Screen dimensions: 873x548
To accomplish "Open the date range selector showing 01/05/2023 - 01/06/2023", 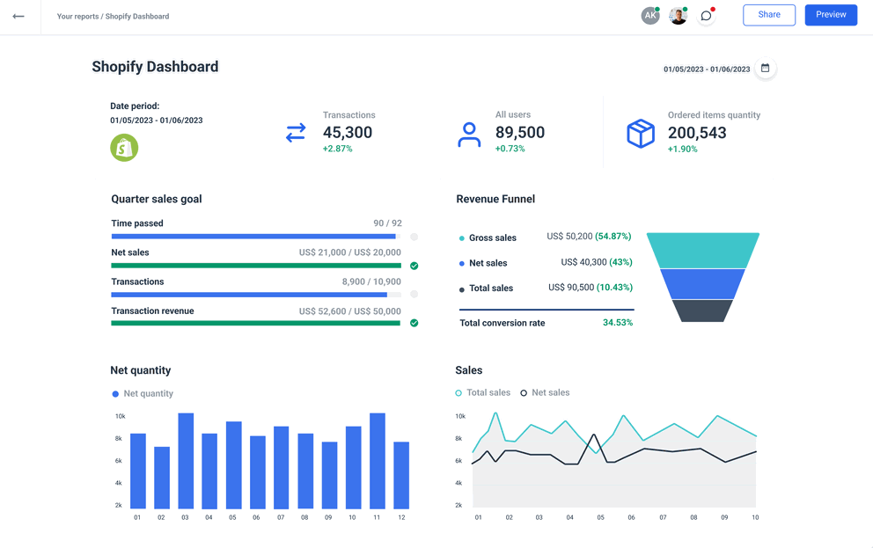I will [704, 68].
